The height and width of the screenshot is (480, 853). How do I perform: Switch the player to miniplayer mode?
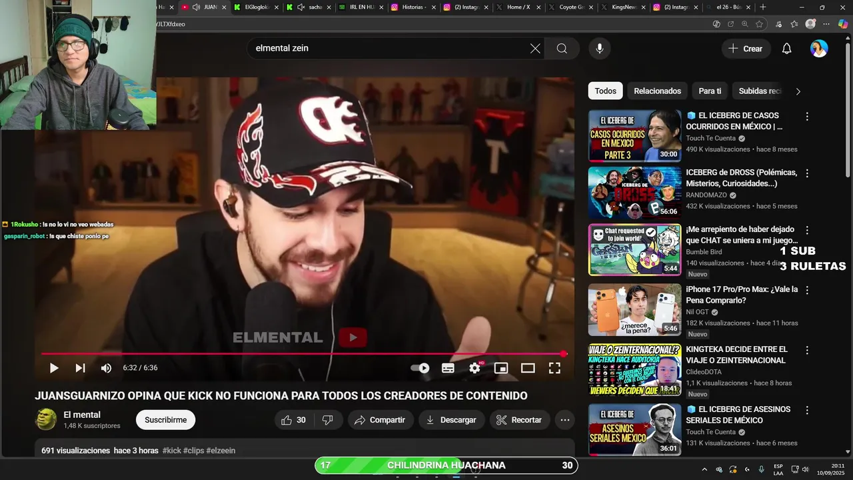[501, 368]
